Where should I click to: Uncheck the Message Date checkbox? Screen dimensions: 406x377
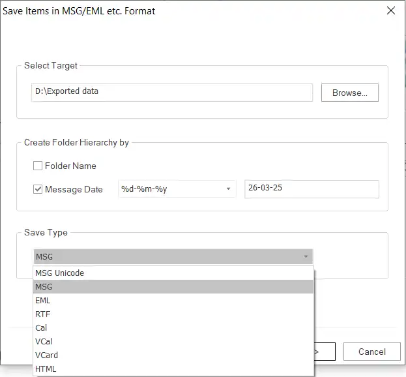click(38, 189)
